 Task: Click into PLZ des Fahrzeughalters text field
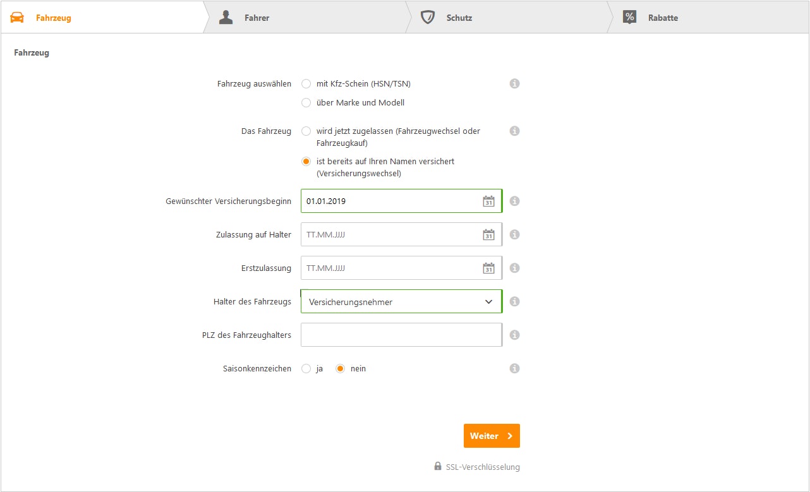point(401,335)
